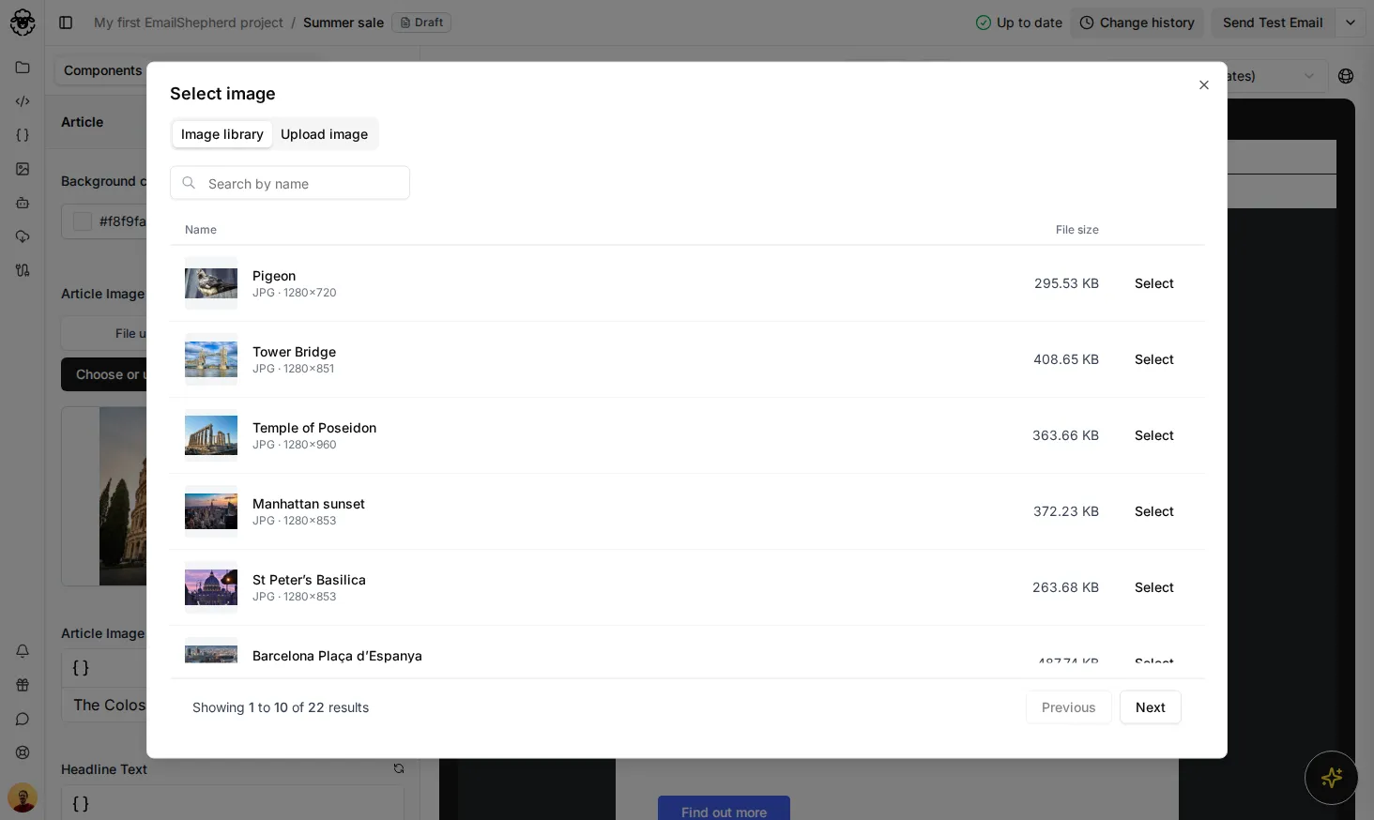Click the Find out more button
This screenshot has width=1374, height=820.
[724, 809]
